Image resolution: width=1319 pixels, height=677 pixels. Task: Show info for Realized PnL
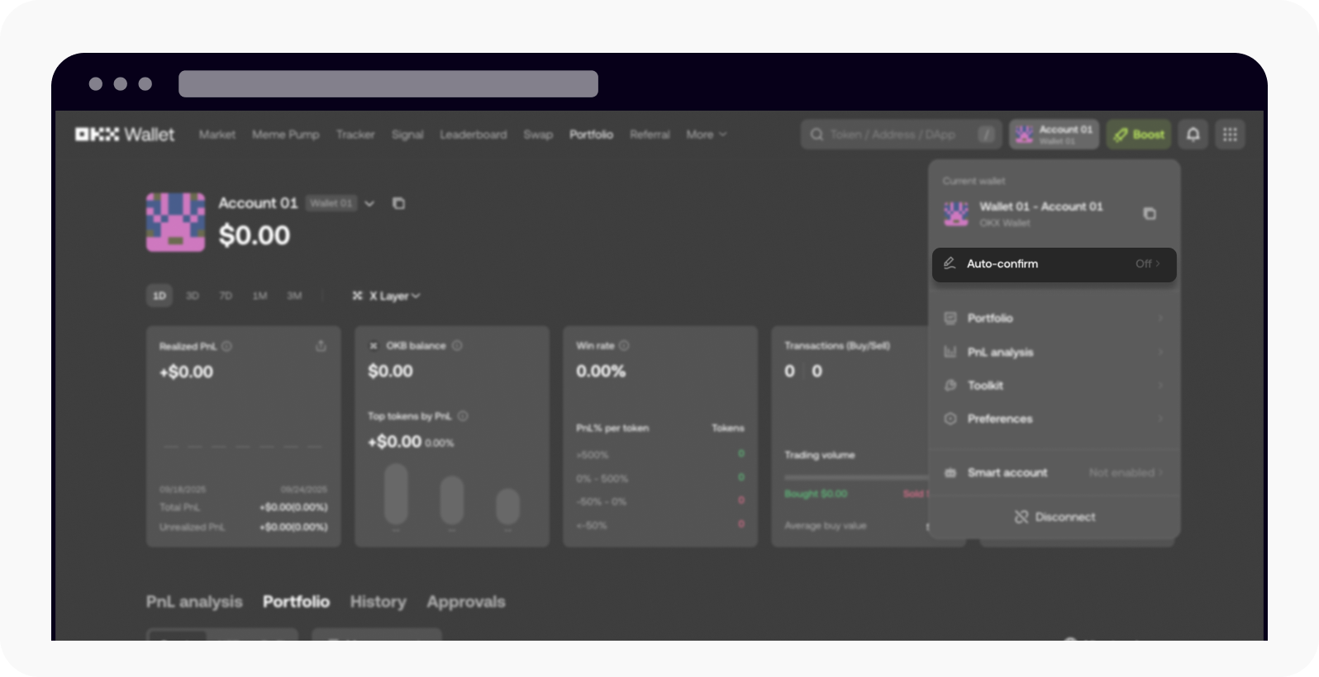click(x=226, y=346)
